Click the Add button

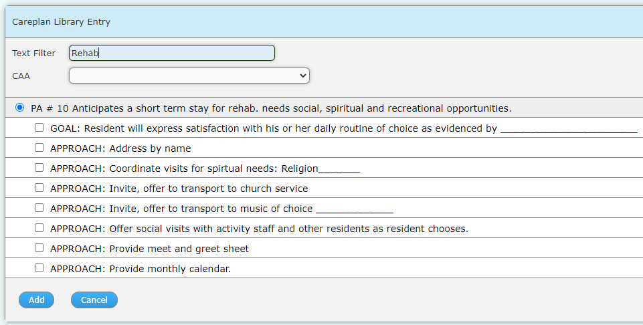(x=37, y=300)
